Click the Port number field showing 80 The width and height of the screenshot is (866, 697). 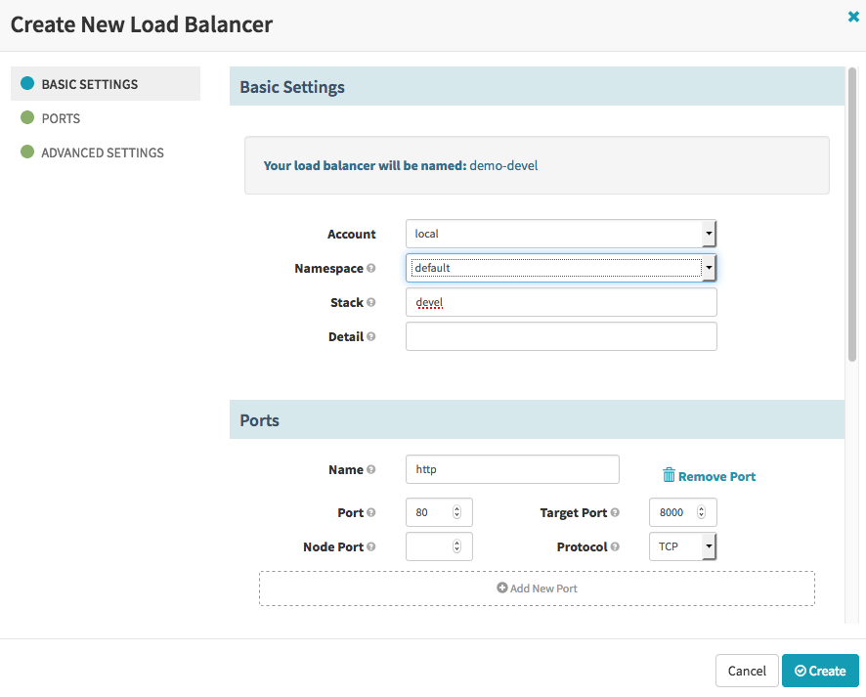(x=439, y=512)
